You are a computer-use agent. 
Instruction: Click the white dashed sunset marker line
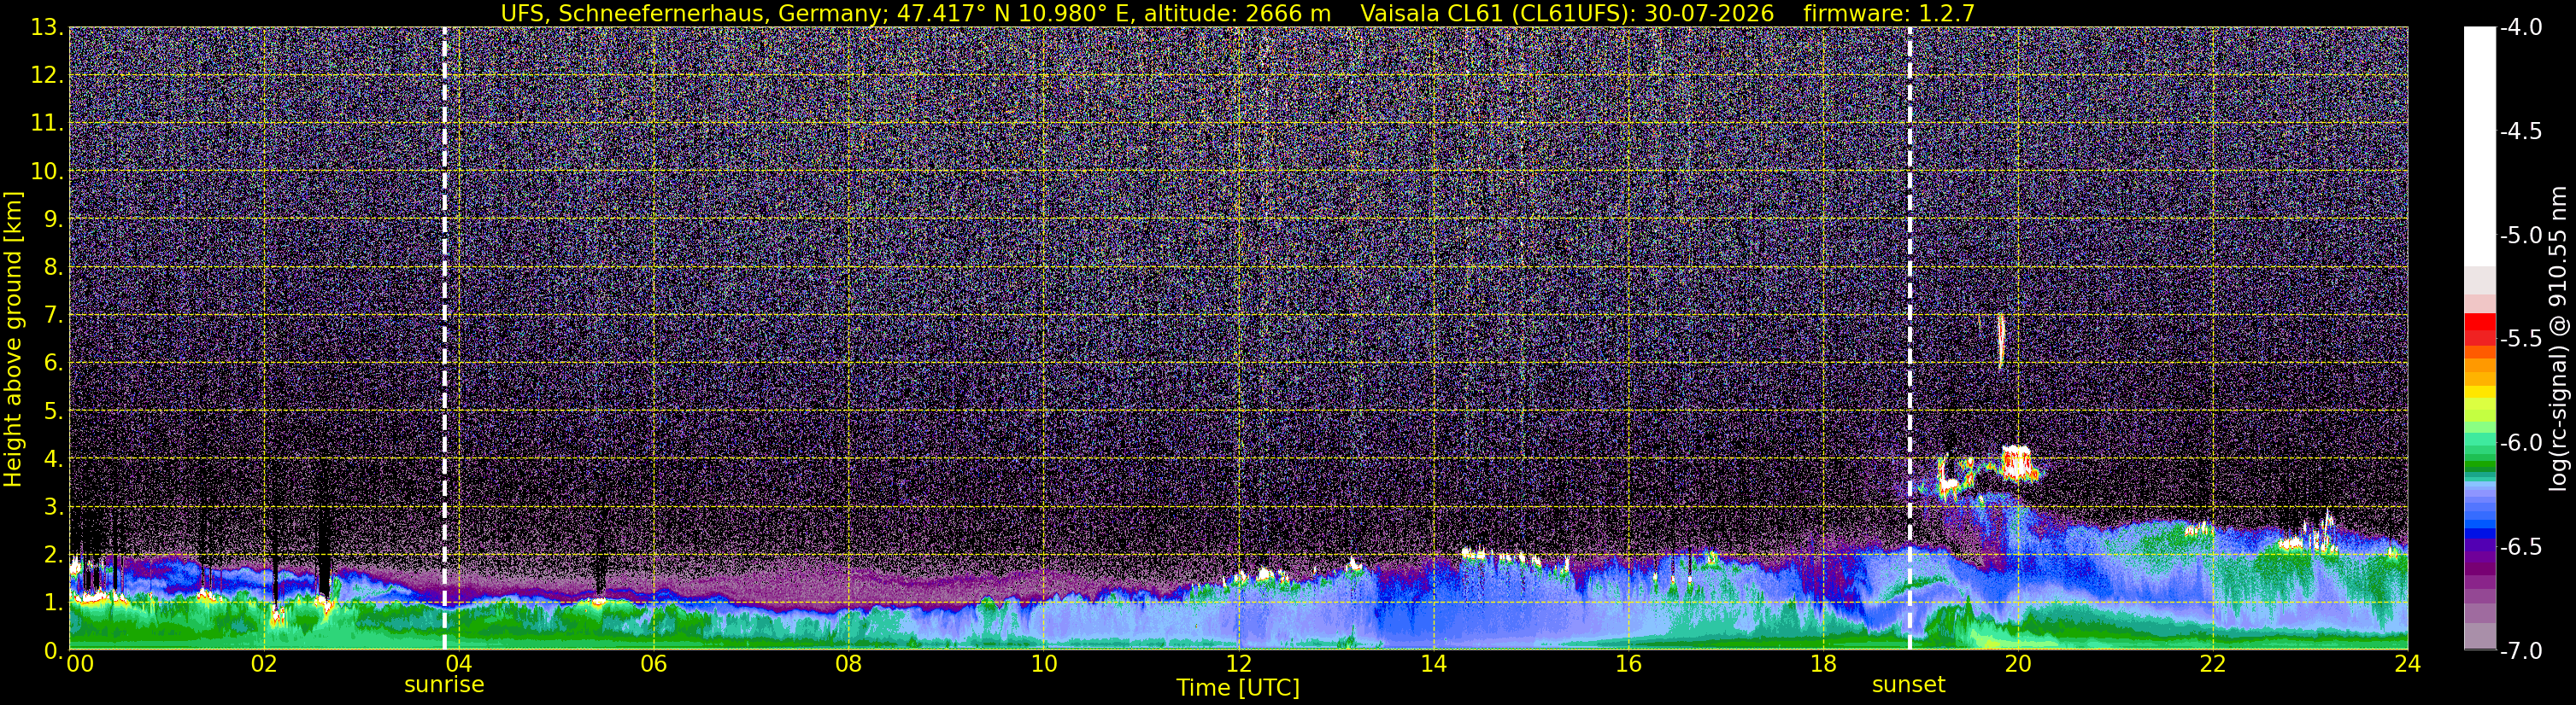[1910, 339]
